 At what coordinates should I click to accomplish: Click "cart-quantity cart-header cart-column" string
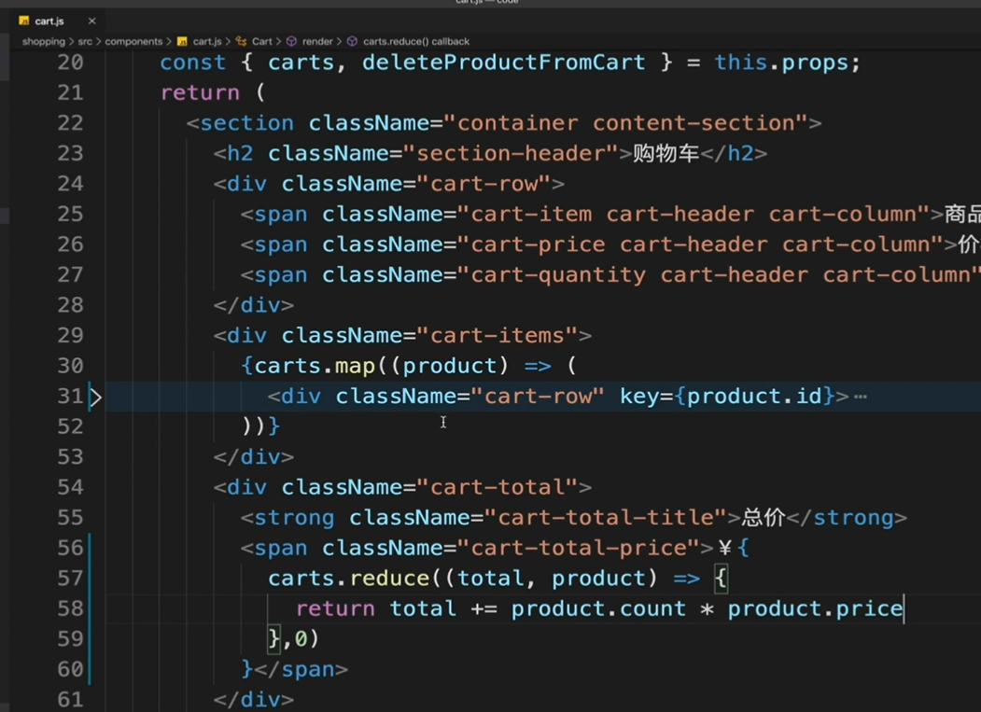point(719,275)
